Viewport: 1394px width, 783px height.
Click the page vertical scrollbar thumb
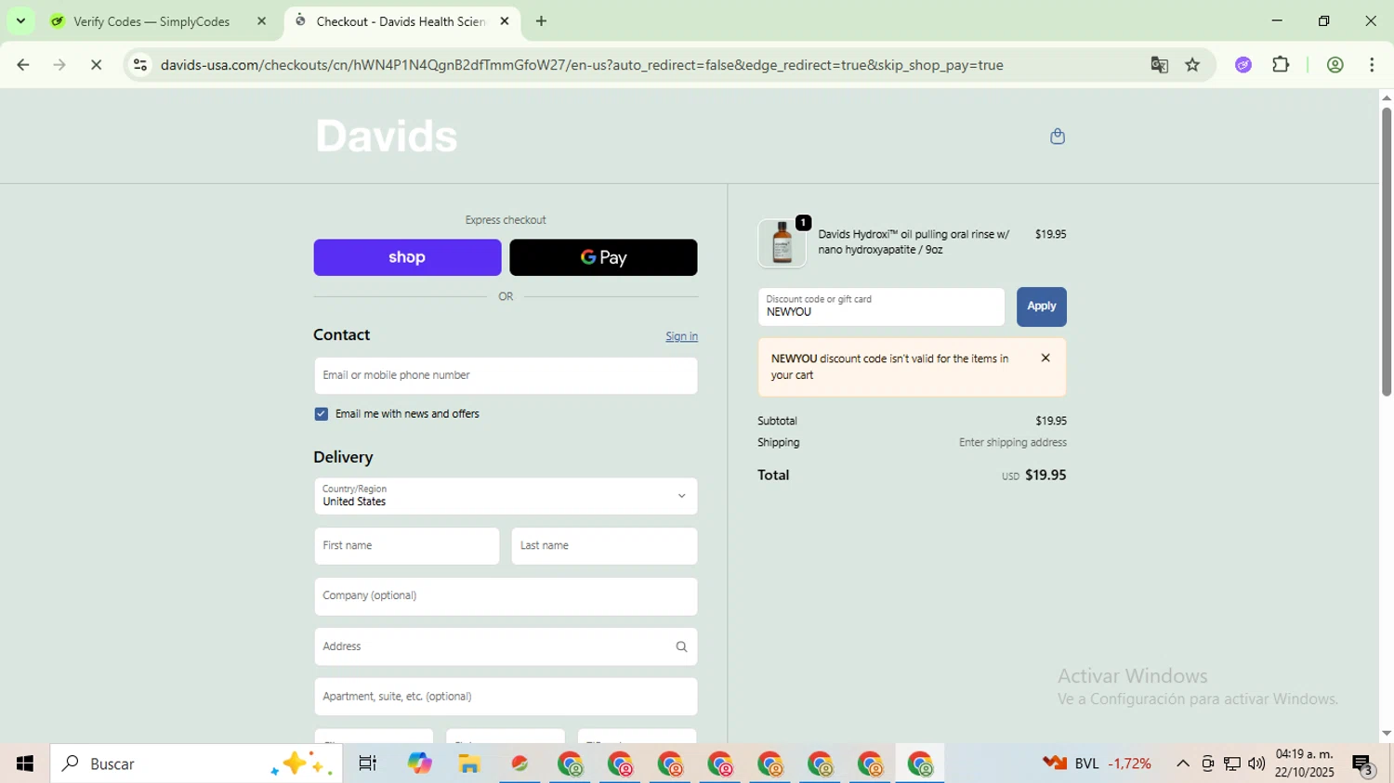click(1386, 251)
